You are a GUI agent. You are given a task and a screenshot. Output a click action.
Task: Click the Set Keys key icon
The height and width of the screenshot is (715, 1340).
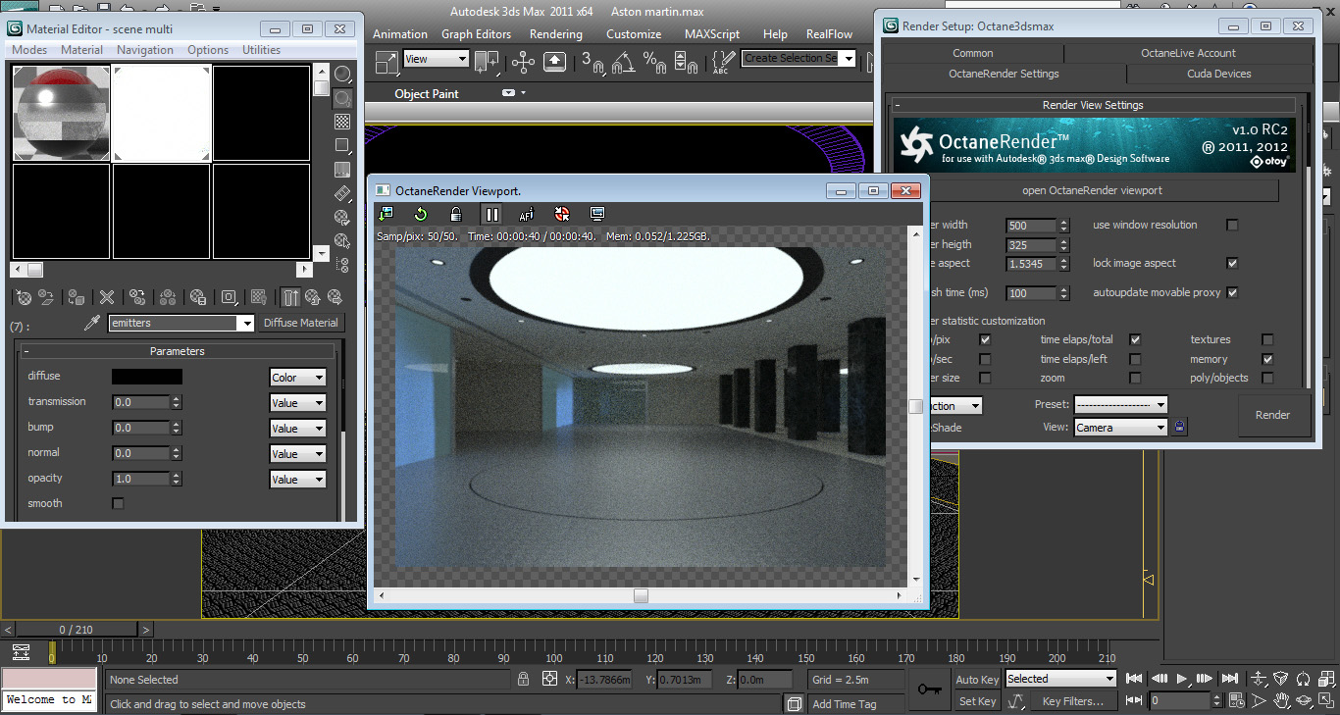coord(930,689)
